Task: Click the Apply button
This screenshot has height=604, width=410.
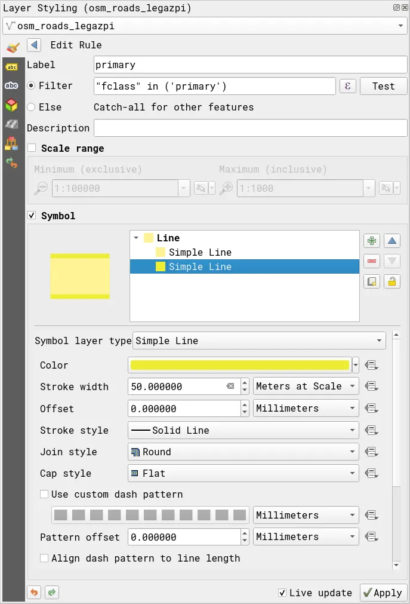Action: coord(383,593)
